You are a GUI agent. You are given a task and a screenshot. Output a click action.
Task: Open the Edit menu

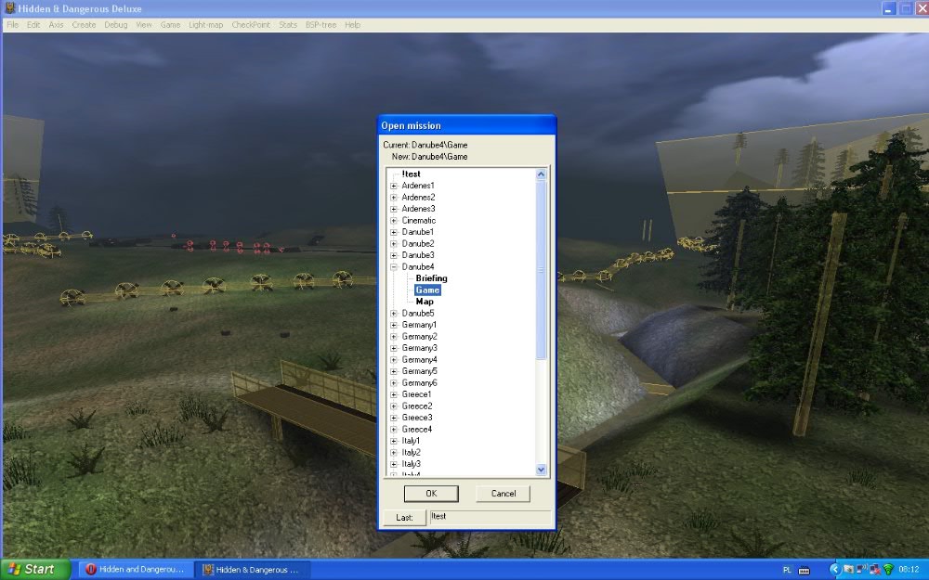pos(33,25)
